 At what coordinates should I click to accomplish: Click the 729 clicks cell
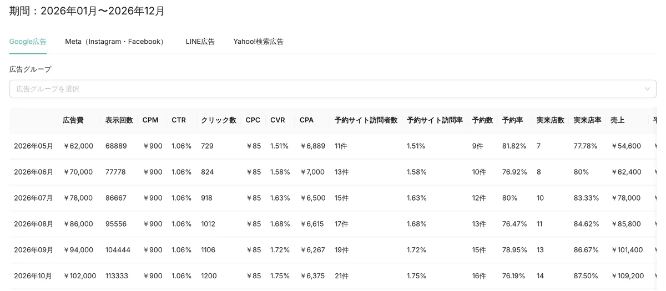tap(207, 146)
